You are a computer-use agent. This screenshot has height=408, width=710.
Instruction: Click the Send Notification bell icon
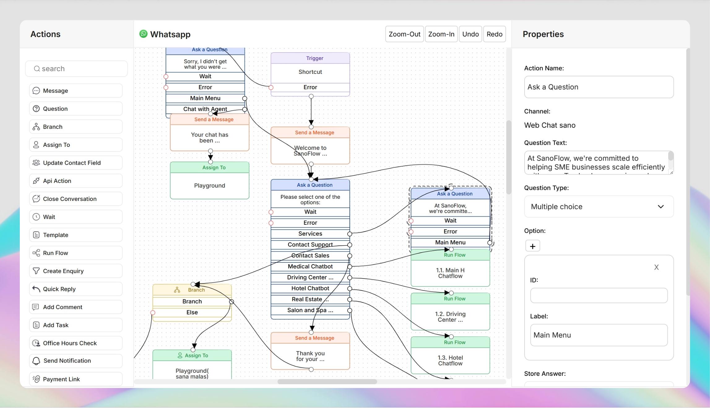point(36,361)
